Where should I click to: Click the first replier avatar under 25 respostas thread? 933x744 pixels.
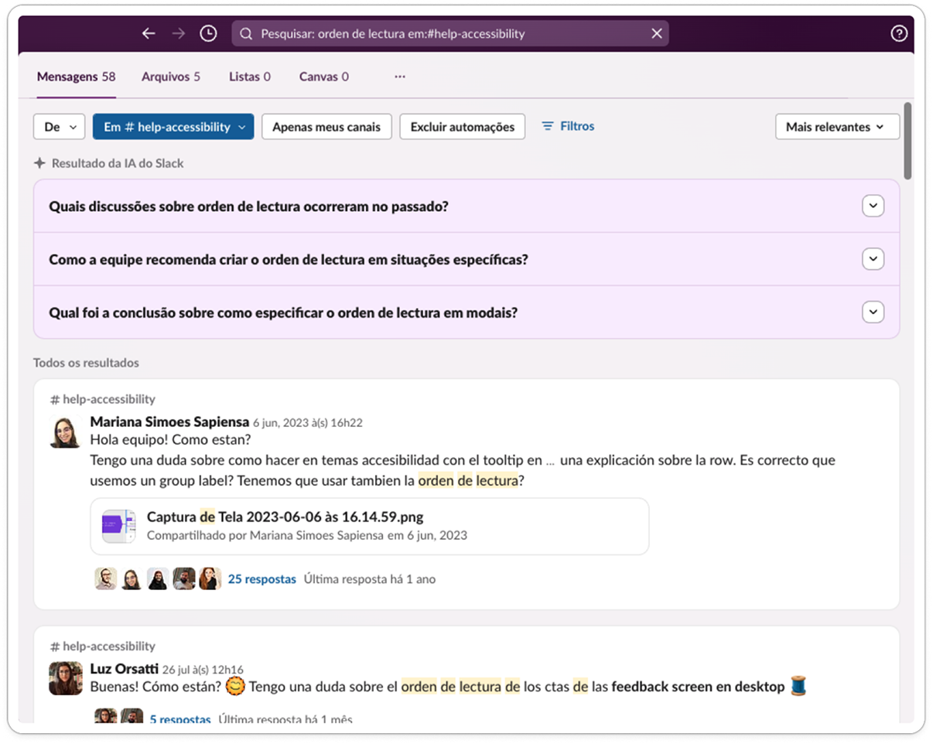click(x=106, y=578)
